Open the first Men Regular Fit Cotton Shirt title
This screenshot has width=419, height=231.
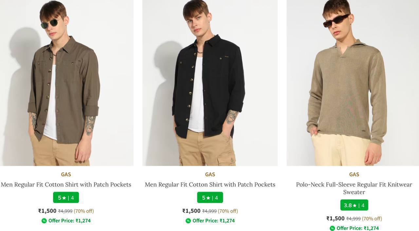(66, 185)
